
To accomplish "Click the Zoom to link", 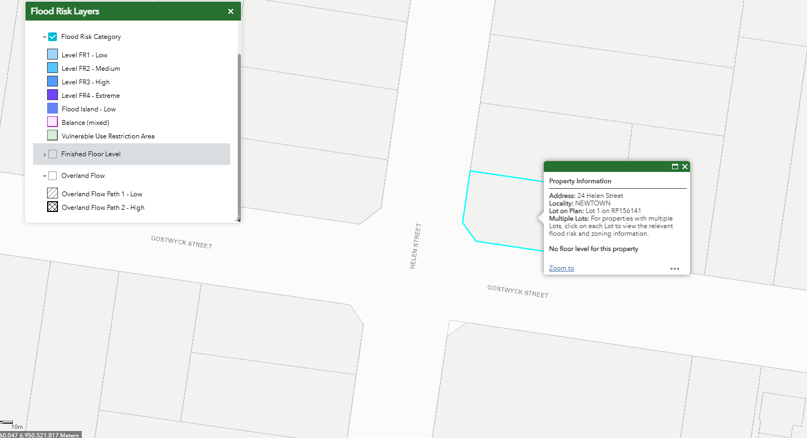I will click(x=561, y=268).
